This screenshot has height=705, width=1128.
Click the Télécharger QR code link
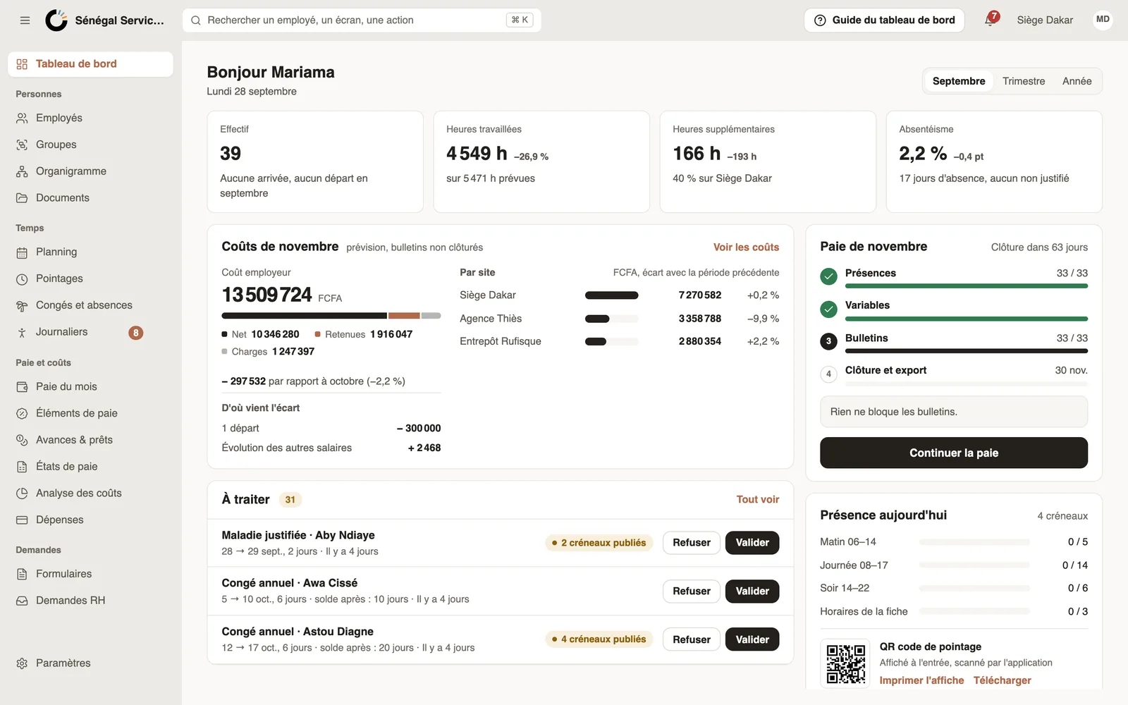[x=1002, y=680]
